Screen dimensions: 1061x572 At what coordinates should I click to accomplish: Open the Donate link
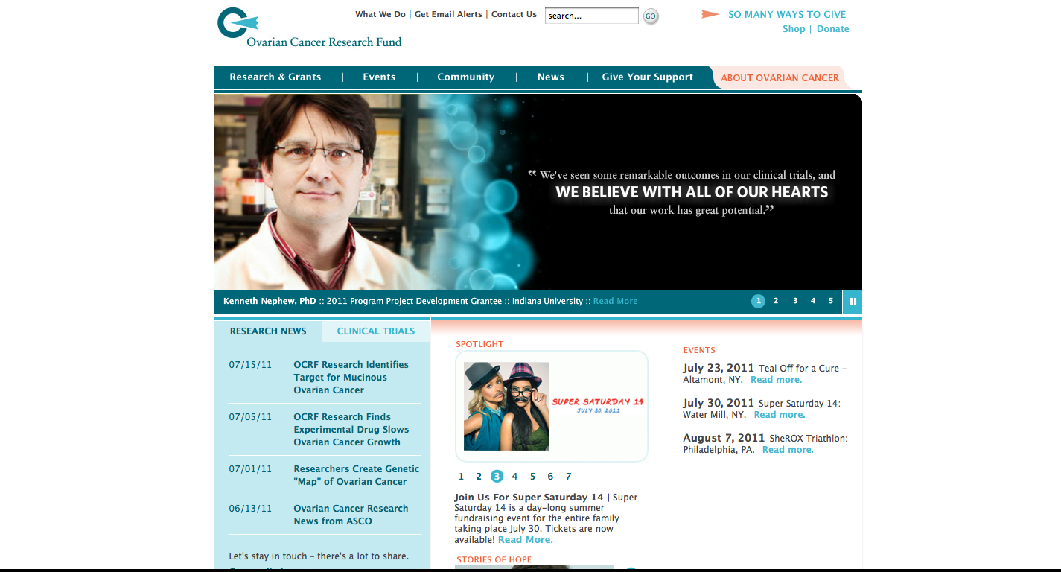(x=832, y=29)
